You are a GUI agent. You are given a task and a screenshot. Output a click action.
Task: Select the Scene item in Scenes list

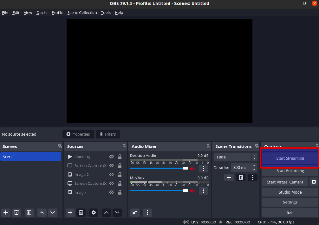tap(31, 157)
